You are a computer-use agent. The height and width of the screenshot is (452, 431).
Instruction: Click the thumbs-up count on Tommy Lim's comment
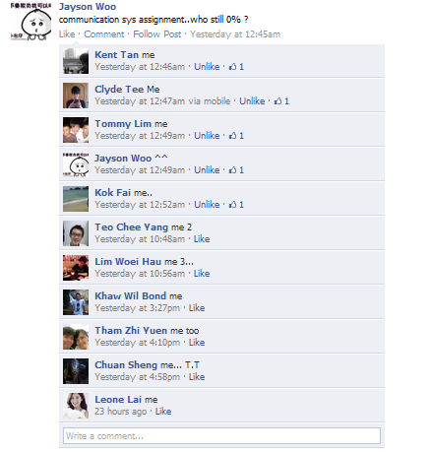click(236, 136)
